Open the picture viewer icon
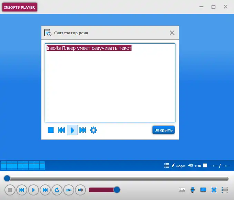234x200 pixels. [182, 190]
